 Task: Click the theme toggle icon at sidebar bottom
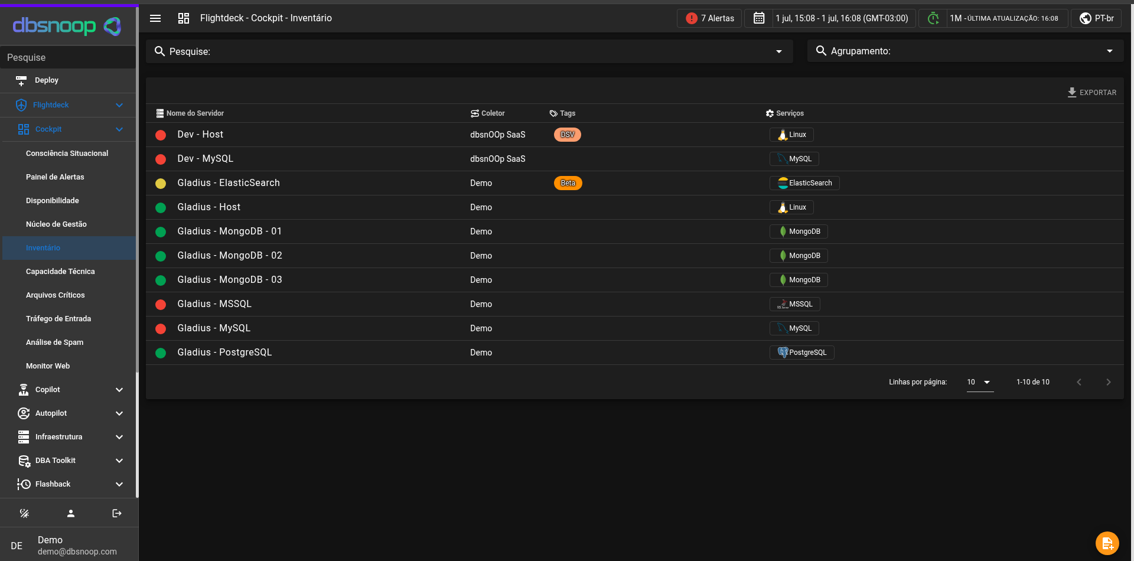point(24,514)
